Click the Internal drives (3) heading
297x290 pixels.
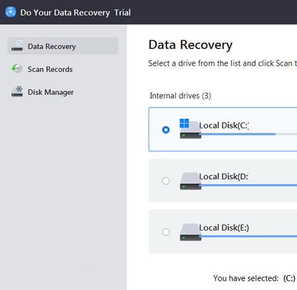pyautogui.click(x=180, y=96)
